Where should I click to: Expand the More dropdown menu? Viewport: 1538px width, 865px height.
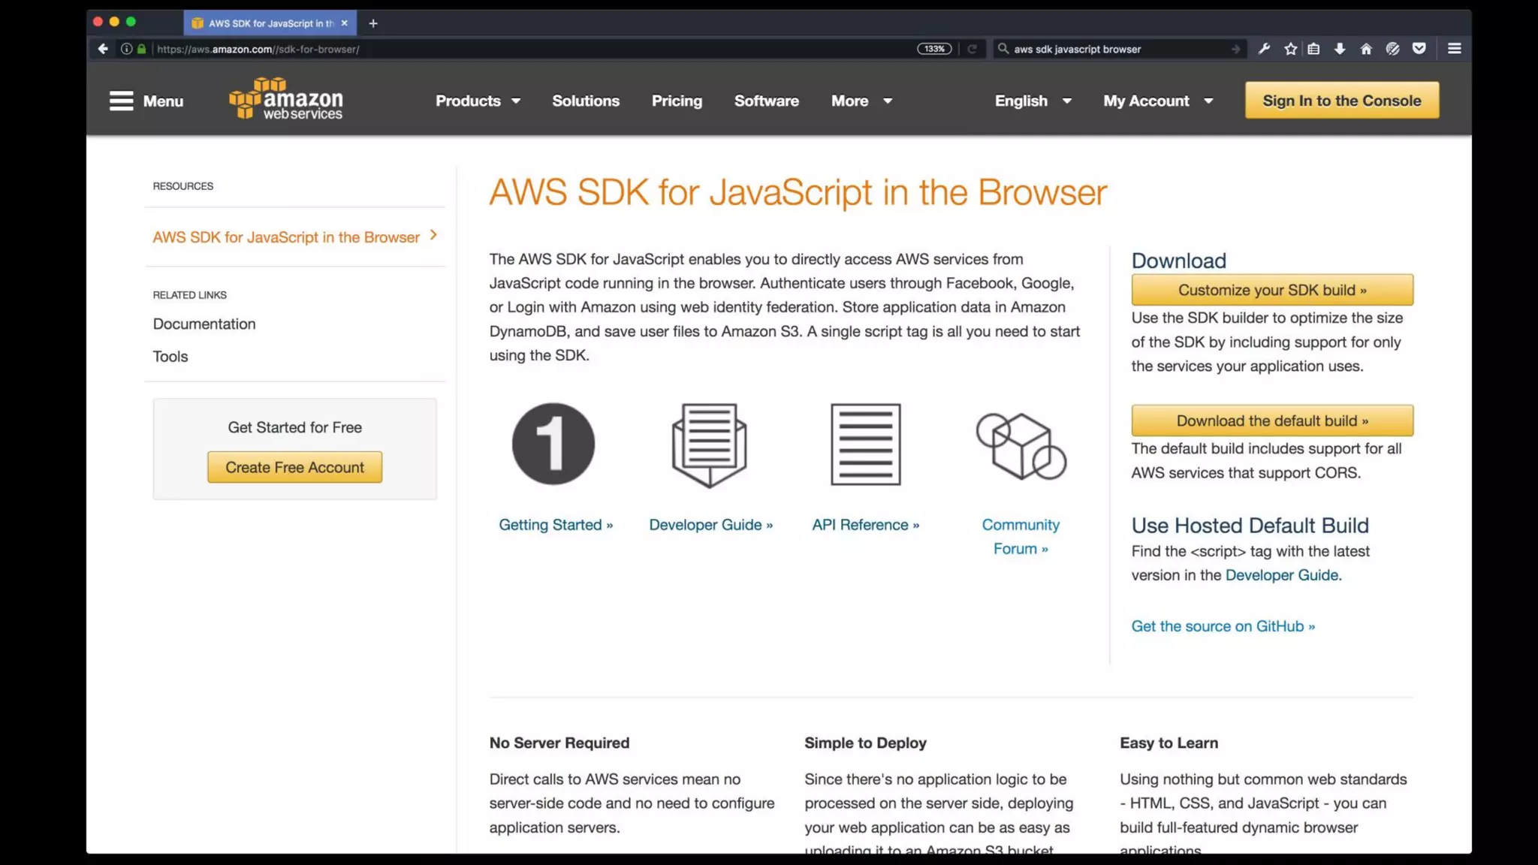[861, 101]
